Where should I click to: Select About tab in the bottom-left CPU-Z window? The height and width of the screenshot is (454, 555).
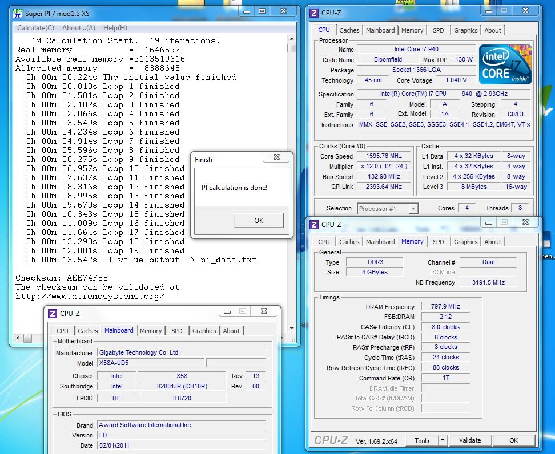[x=231, y=331]
